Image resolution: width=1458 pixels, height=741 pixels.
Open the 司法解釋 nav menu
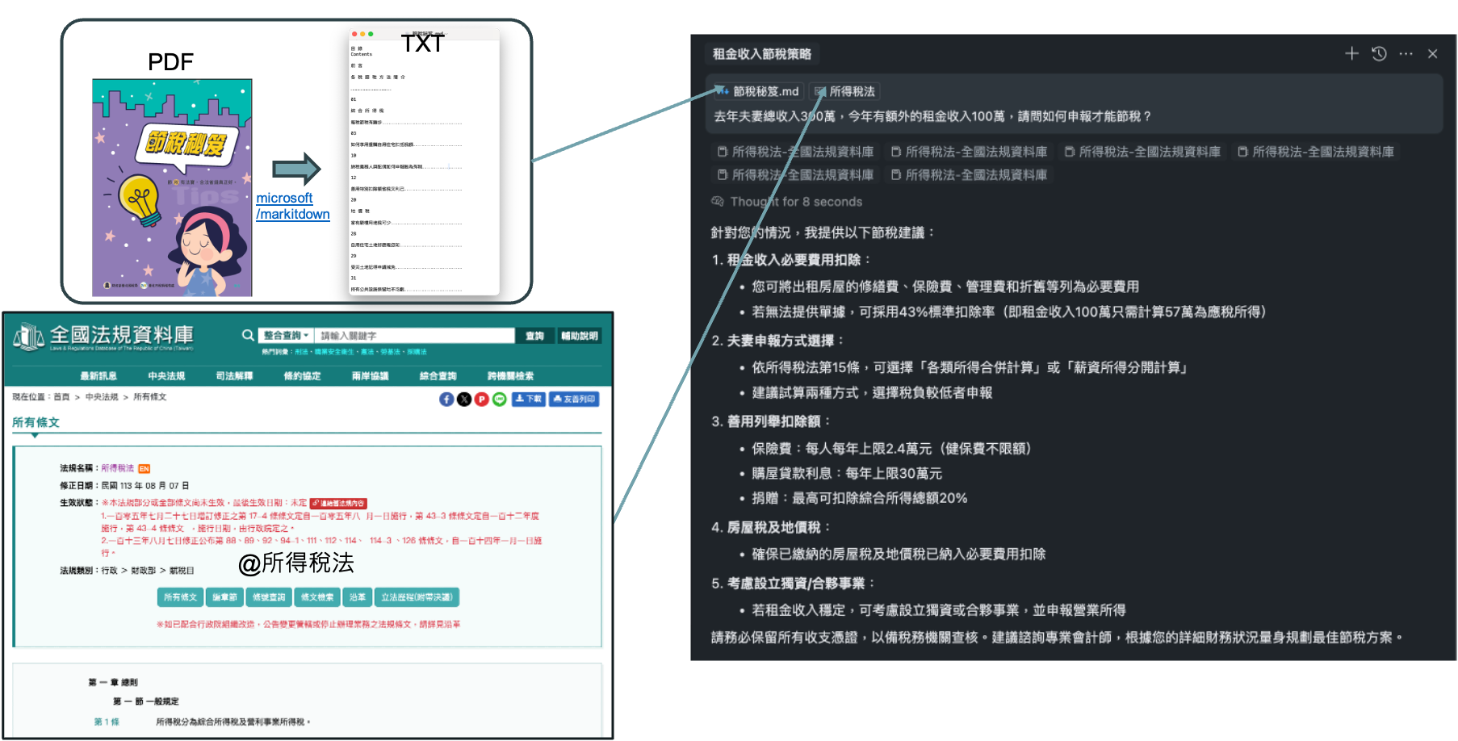[234, 376]
